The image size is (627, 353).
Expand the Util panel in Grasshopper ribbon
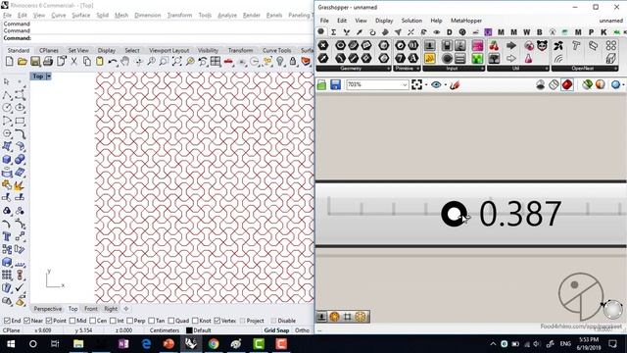[546, 69]
